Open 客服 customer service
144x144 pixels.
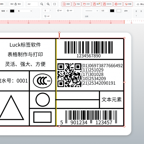pyautogui.click(x=128, y=4)
